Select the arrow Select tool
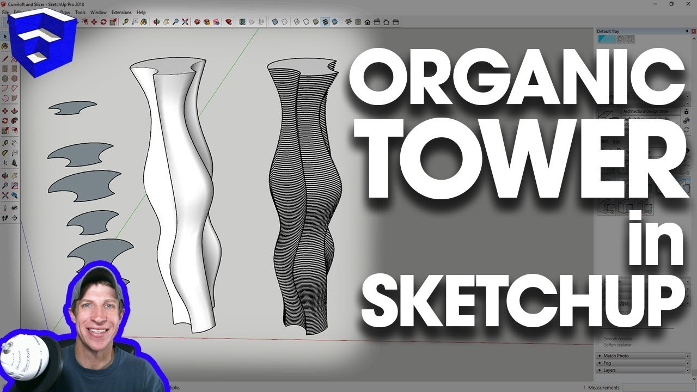This screenshot has width=697, height=392. pos(5,36)
